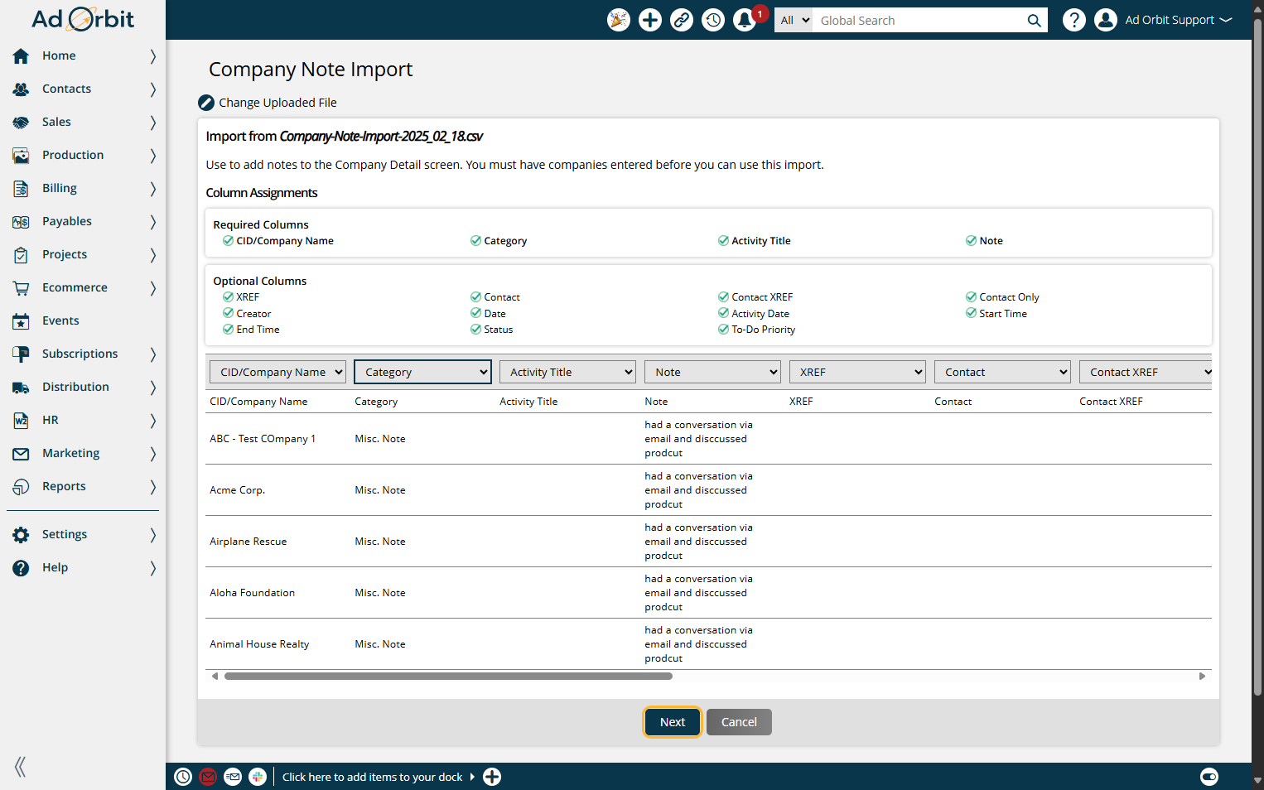Viewport: 1264px width, 790px height.
Task: Open notifications bell icon
Action: (745, 20)
